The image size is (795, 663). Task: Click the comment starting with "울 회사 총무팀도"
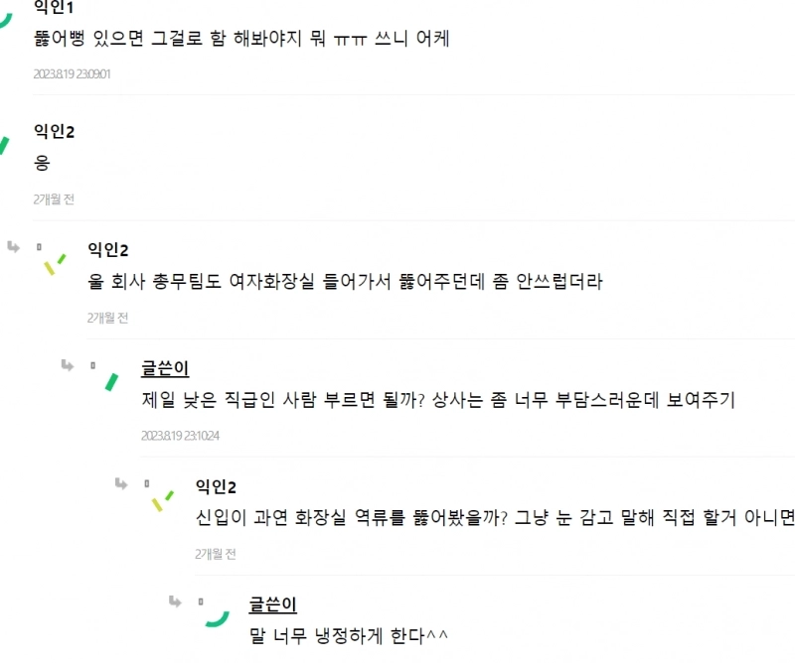click(x=345, y=281)
